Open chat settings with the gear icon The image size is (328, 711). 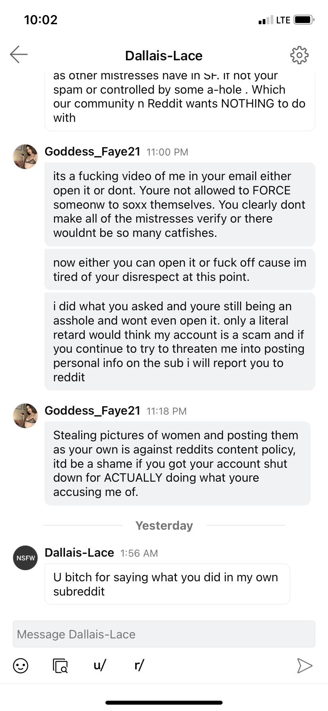299,55
